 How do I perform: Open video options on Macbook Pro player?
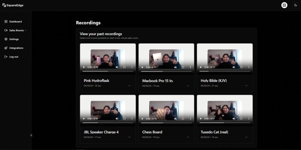190,67
